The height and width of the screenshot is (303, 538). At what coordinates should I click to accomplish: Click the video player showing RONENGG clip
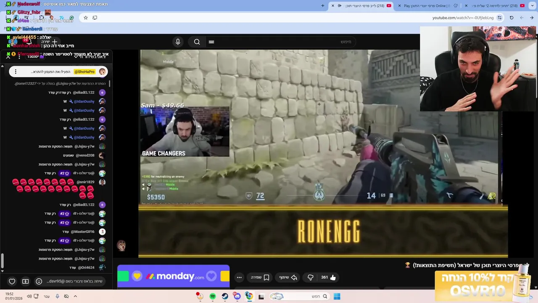click(x=323, y=154)
